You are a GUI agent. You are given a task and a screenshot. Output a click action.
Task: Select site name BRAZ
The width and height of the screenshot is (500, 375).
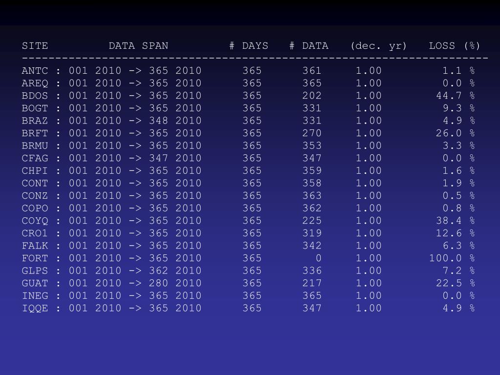coord(35,121)
